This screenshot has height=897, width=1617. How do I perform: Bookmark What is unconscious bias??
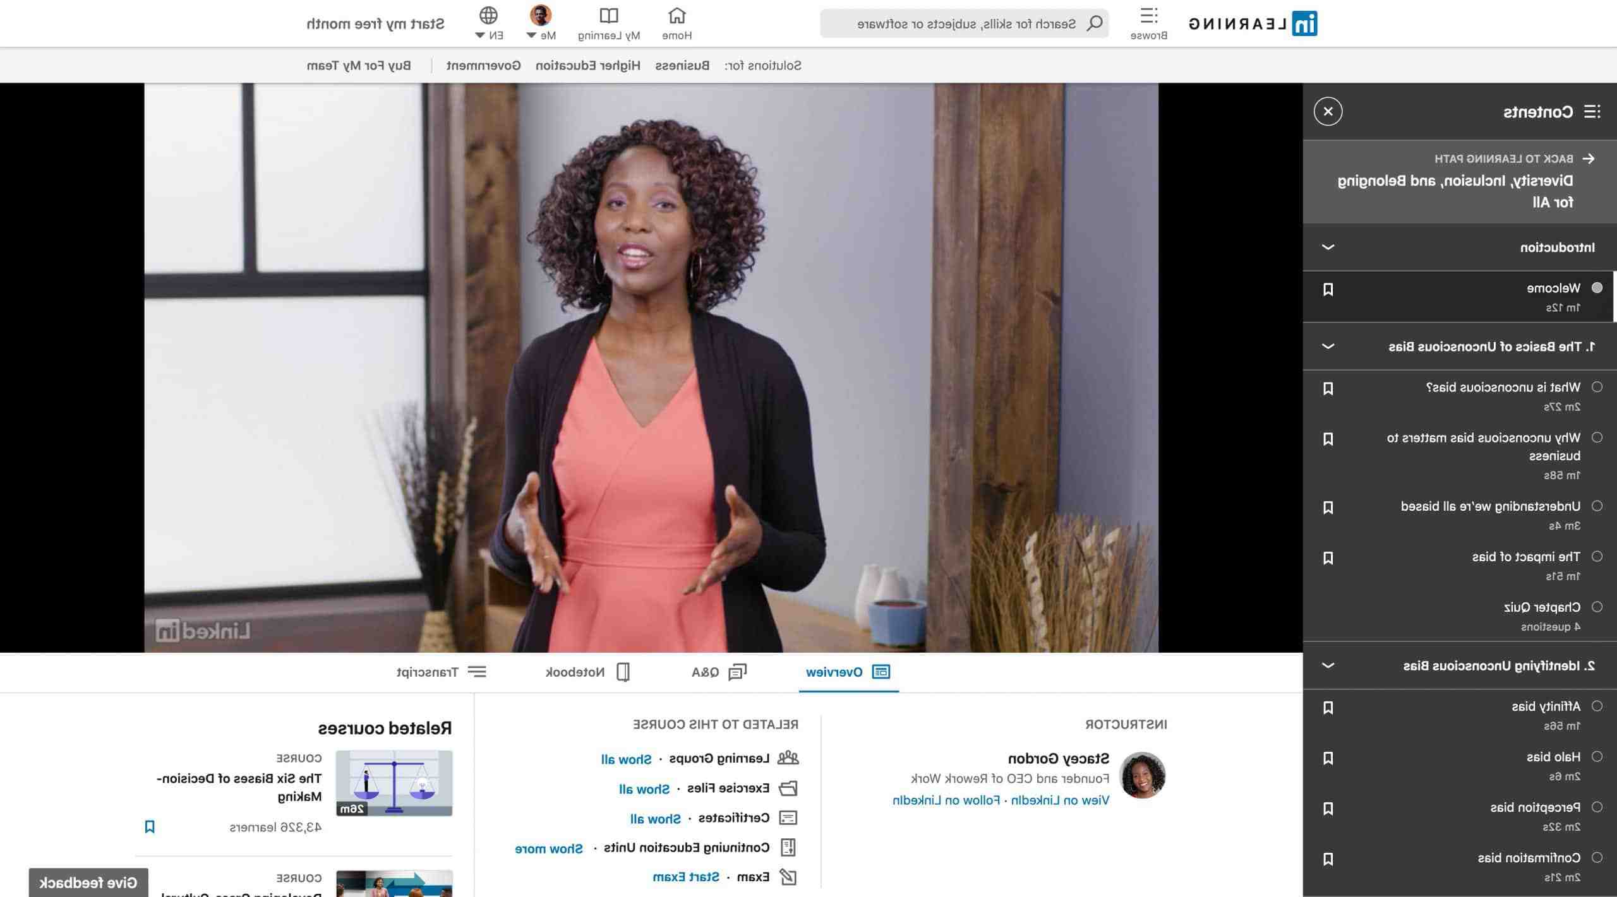(1328, 388)
